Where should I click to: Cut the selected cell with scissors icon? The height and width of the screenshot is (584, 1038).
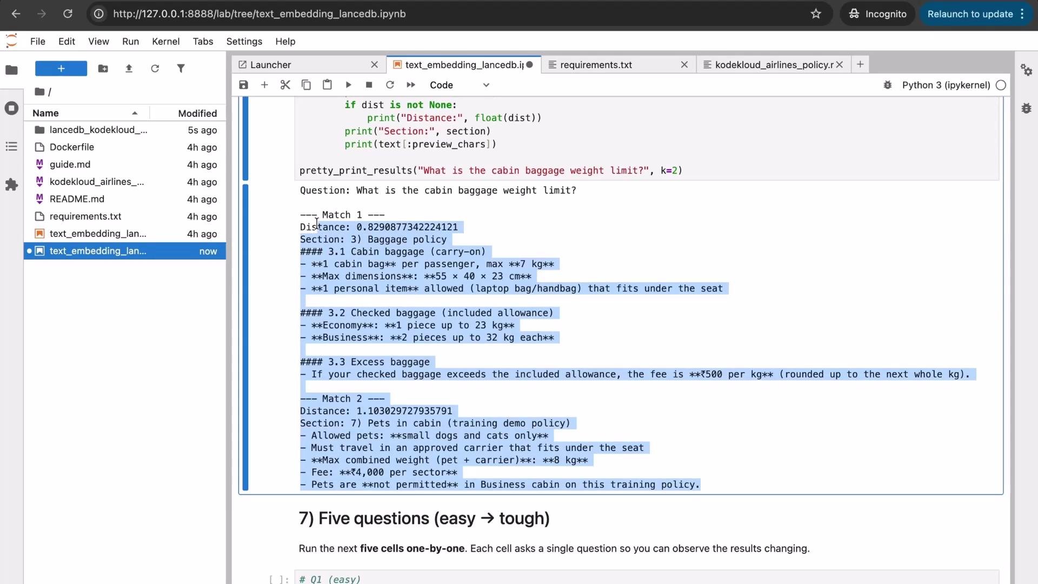click(285, 85)
